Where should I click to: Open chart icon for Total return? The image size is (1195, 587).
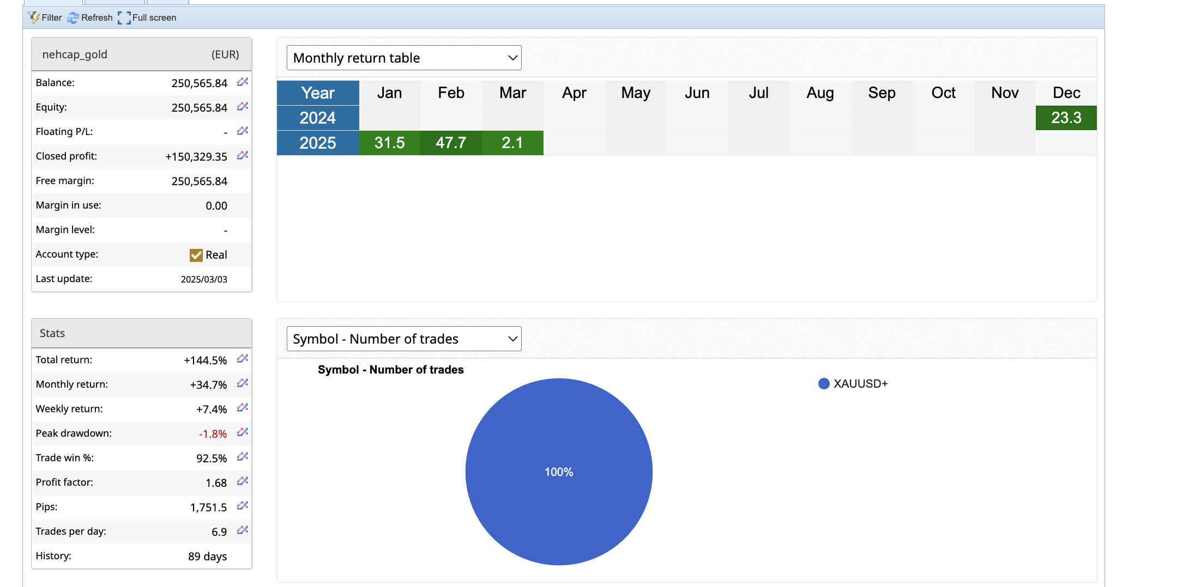click(243, 359)
